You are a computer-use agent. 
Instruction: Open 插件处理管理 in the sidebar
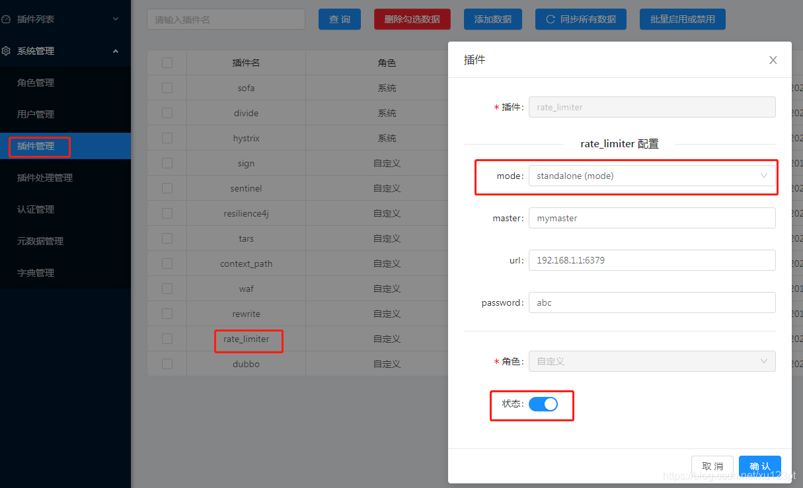point(65,178)
